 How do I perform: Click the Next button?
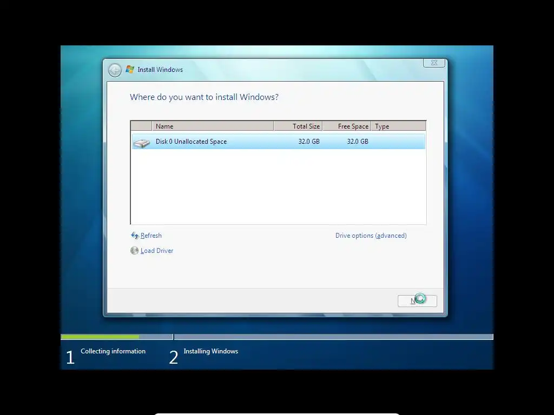417,300
